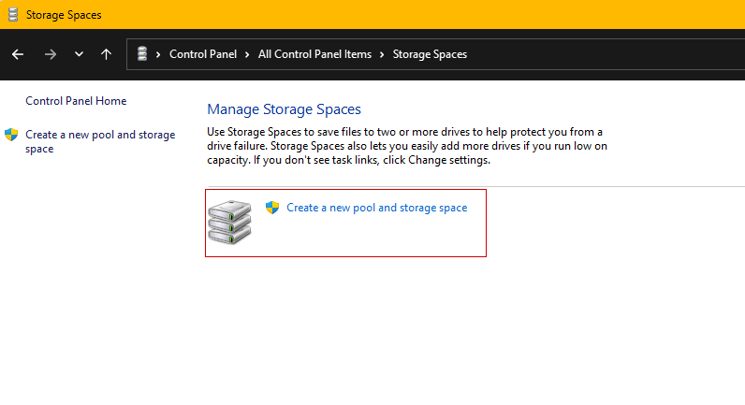Click sidebar Create a new pool link

[x=100, y=141]
